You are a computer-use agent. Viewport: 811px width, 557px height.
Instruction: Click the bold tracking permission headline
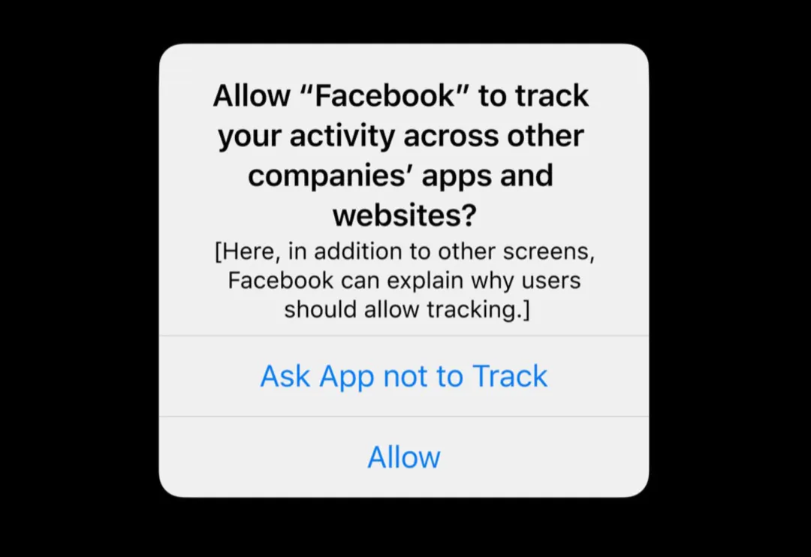click(x=401, y=155)
